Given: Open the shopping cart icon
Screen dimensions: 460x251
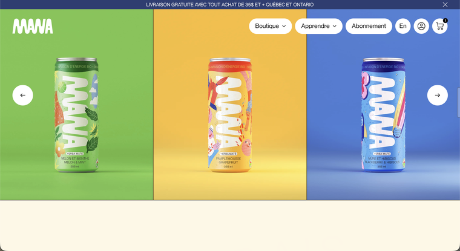Looking at the screenshot, I should coord(440,26).
